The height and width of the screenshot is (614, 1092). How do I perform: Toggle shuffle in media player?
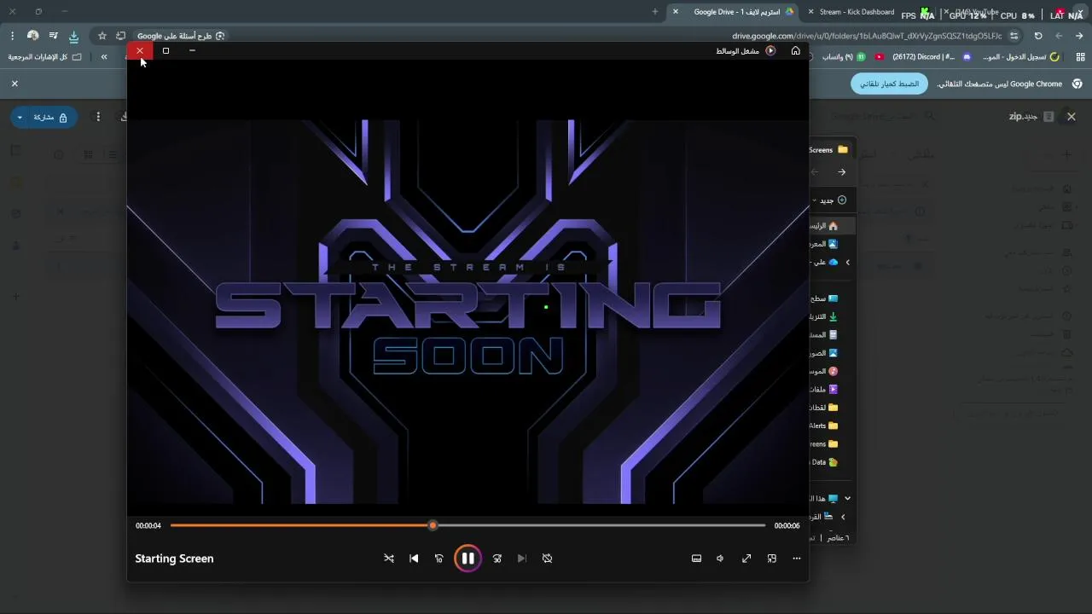pos(389,559)
